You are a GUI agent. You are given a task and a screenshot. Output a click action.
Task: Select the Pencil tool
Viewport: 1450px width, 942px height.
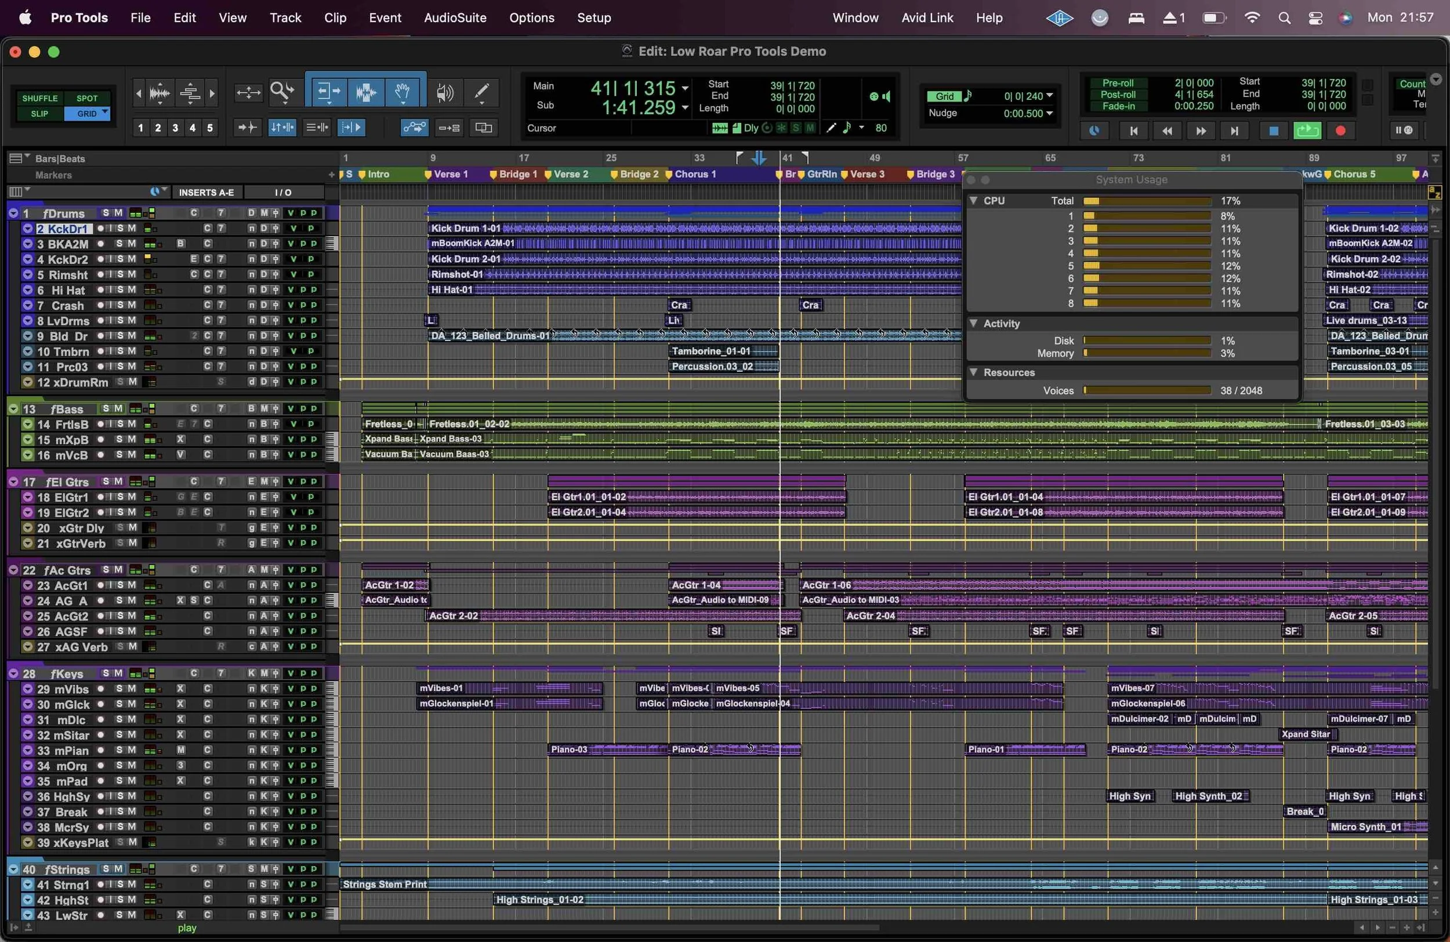(x=481, y=92)
